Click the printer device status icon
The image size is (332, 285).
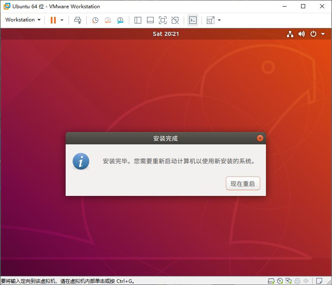(297, 281)
